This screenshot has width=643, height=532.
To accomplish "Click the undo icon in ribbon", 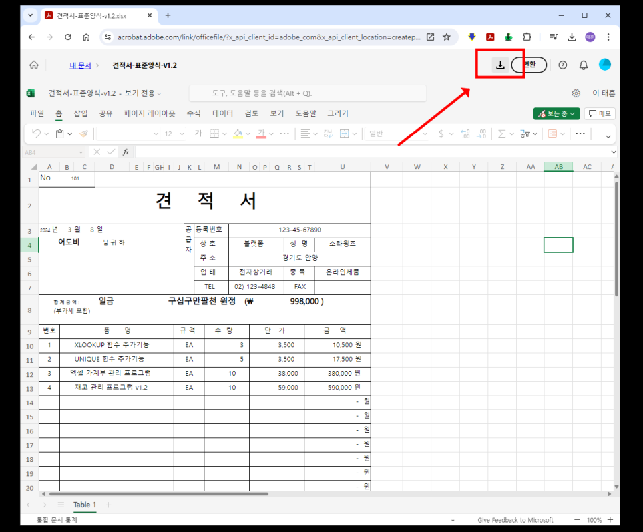I will click(x=36, y=134).
